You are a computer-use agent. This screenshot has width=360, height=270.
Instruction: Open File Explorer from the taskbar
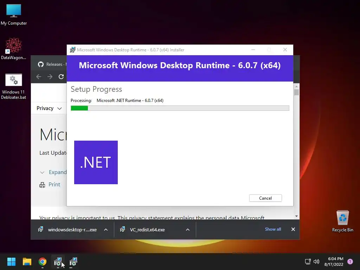pyautogui.click(x=27, y=262)
